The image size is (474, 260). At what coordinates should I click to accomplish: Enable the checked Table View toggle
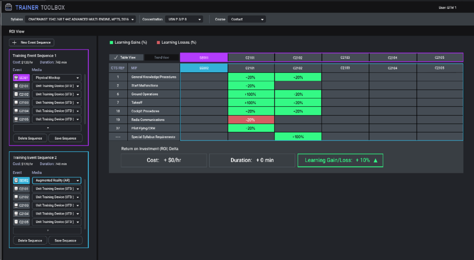tap(126, 57)
